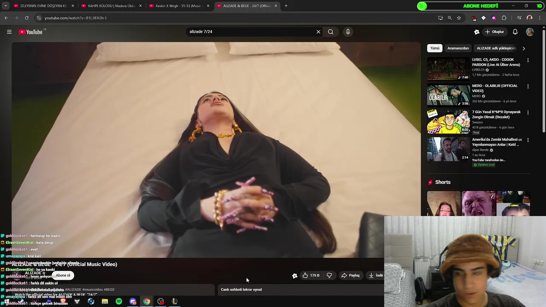
Task: Open the LVBEL C5 COOOK PARDON thumbnail
Action: pyautogui.click(x=448, y=69)
